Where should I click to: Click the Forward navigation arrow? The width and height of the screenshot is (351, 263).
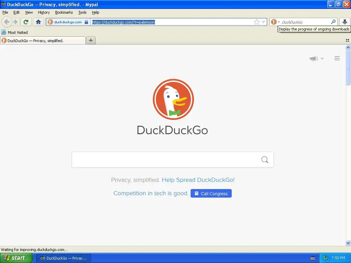click(15, 22)
